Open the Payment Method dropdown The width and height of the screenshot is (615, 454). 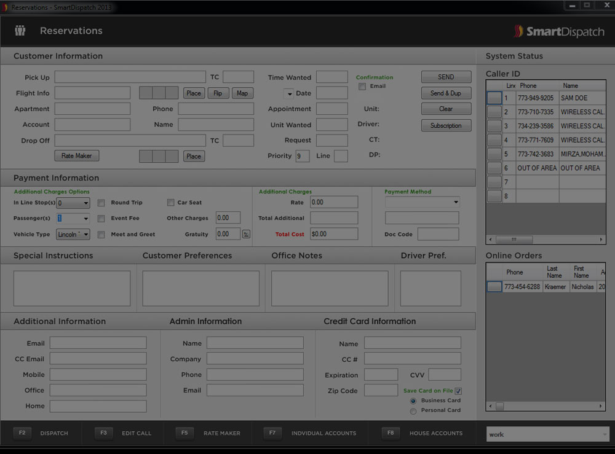pos(455,202)
